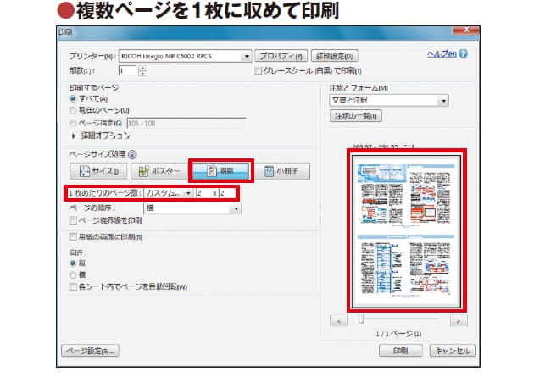534x377 pixels.
Task: Select the 複数 multiple pages option
Action: [x=220, y=171]
